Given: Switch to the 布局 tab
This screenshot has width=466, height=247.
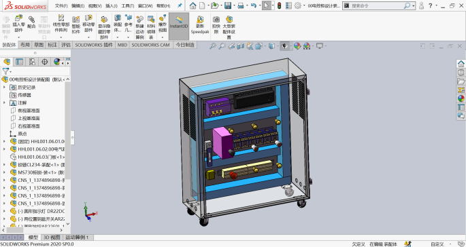Looking at the screenshot, I should [25, 45].
